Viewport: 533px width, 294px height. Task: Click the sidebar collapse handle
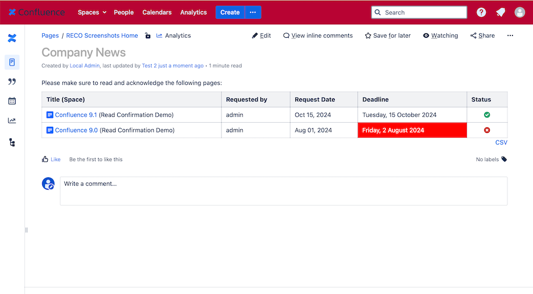[x=26, y=230]
